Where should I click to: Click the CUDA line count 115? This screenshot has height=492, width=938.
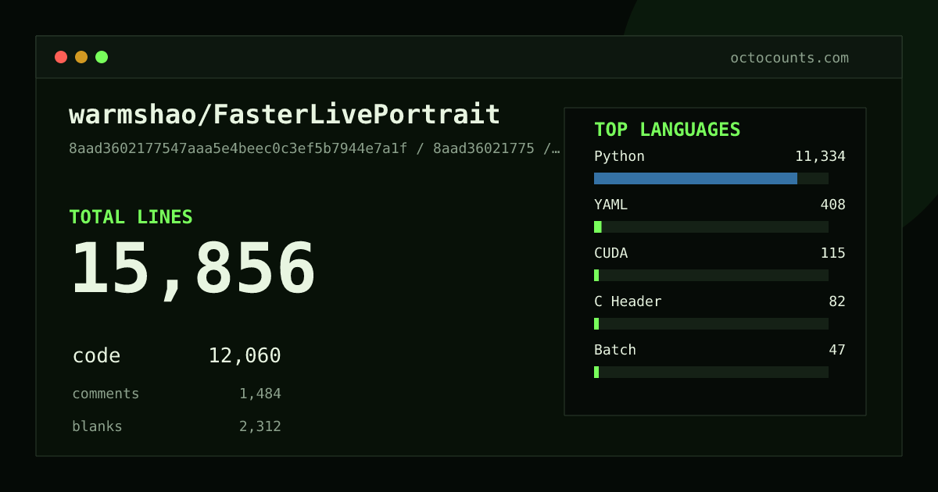[832, 253]
